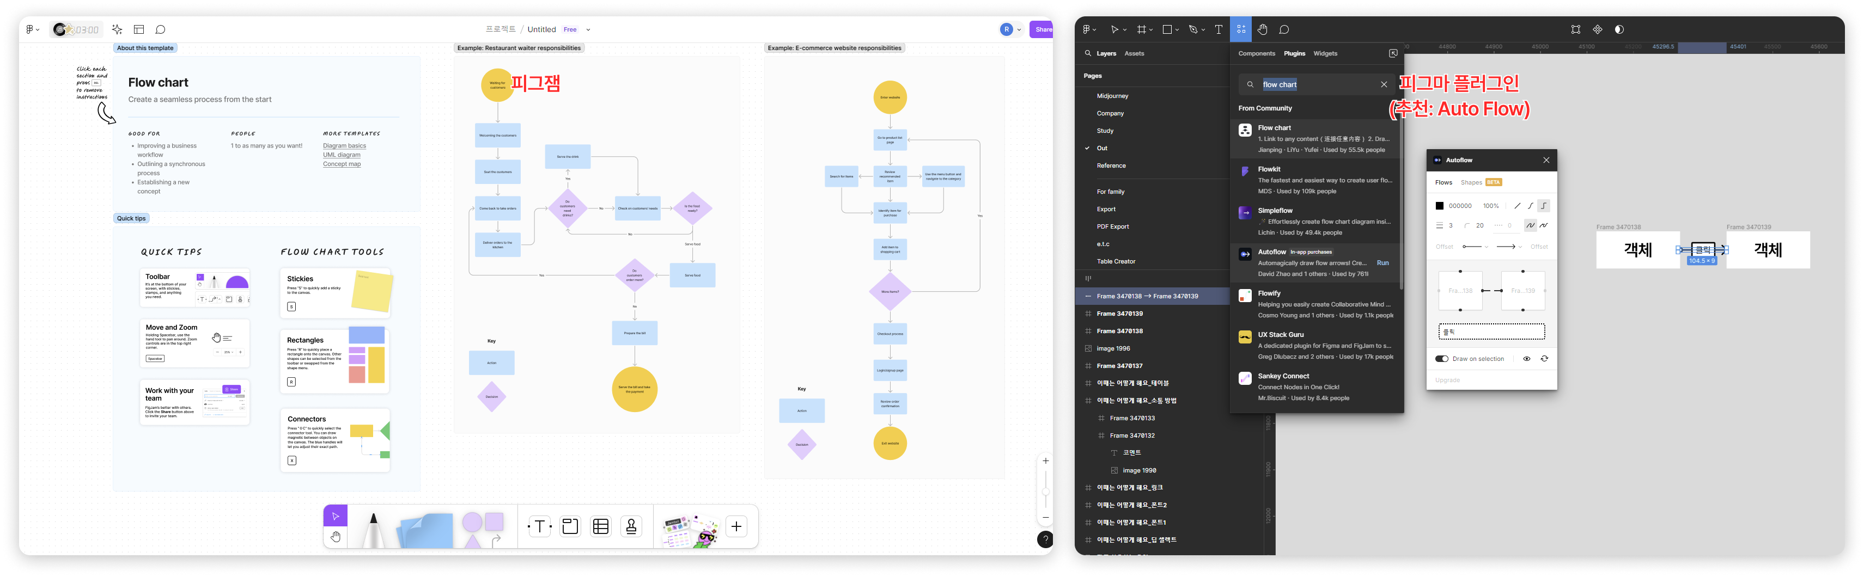
Task: Pick the FigJam sticky notes tool
Action: point(425,530)
